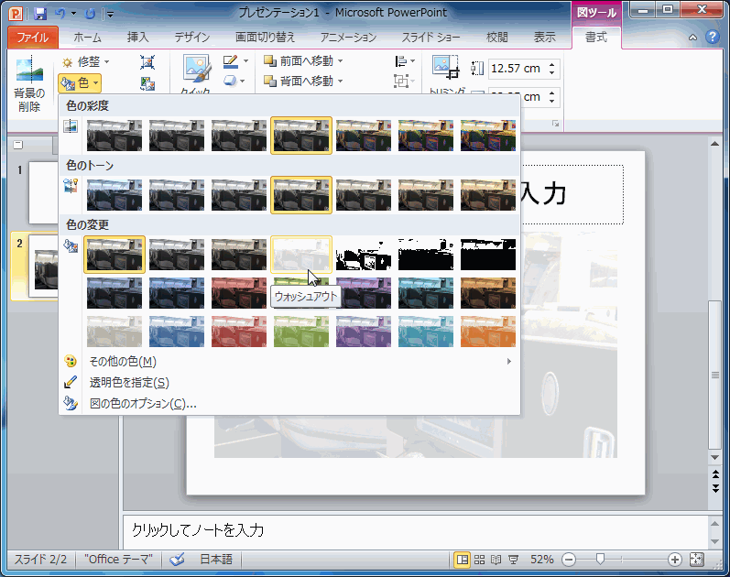
Task: Open the ファイル tab
Action: [33, 38]
